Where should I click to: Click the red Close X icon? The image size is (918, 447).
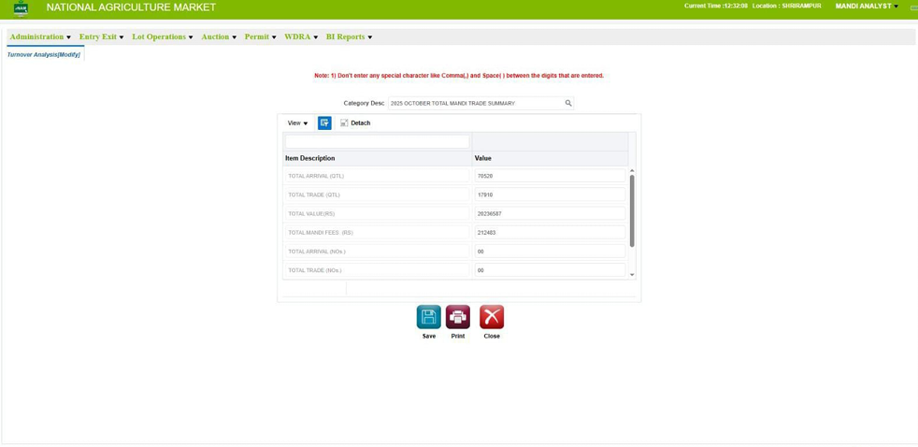point(492,317)
